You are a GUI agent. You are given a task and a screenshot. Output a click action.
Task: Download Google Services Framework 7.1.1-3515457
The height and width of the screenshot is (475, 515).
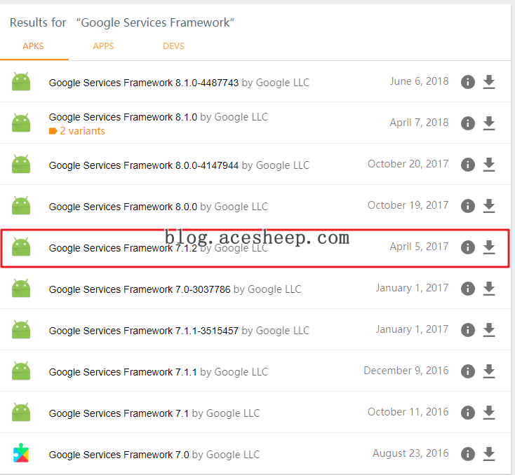489,330
